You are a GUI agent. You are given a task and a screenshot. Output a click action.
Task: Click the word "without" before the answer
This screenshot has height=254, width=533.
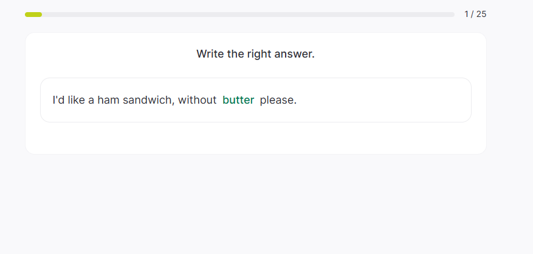[x=197, y=100]
